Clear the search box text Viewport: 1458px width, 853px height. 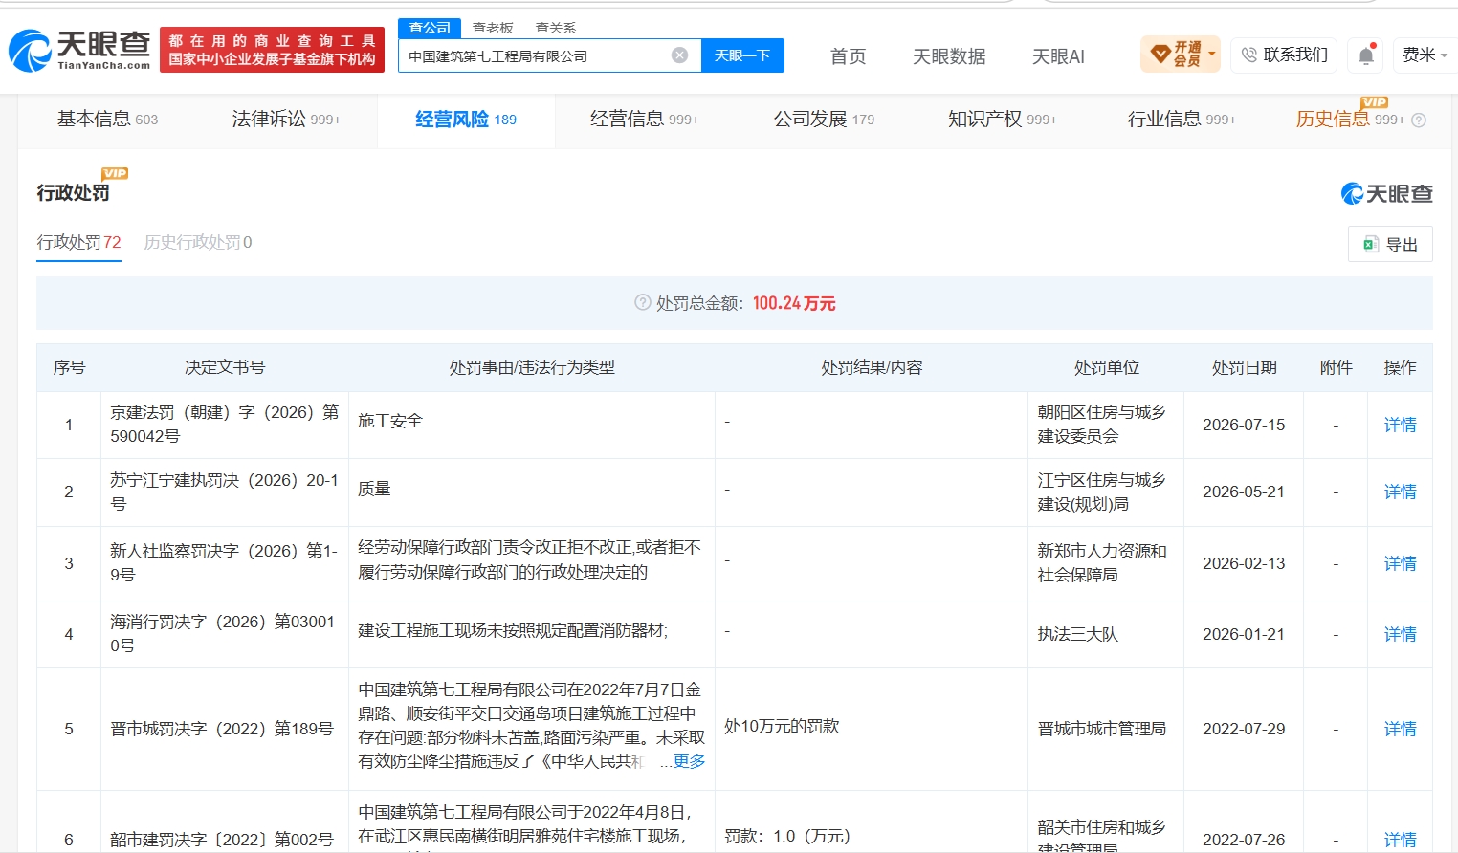(679, 55)
